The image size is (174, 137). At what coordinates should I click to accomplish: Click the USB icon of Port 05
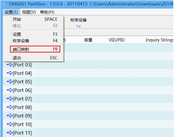coord(9,82)
